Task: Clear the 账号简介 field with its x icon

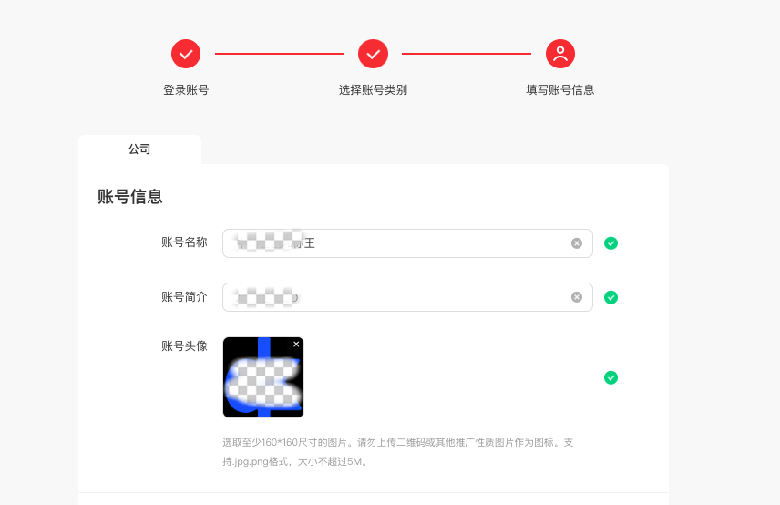Action: (577, 297)
